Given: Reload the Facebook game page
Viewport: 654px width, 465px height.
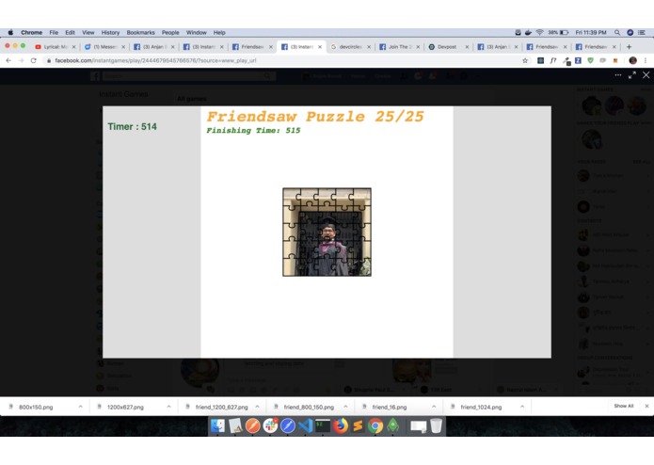Looking at the screenshot, I should point(33,60).
